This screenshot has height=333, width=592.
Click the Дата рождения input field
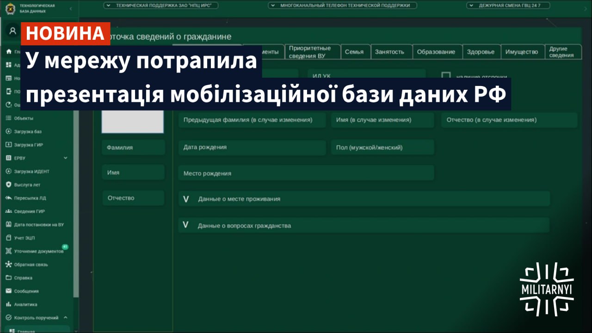252,147
